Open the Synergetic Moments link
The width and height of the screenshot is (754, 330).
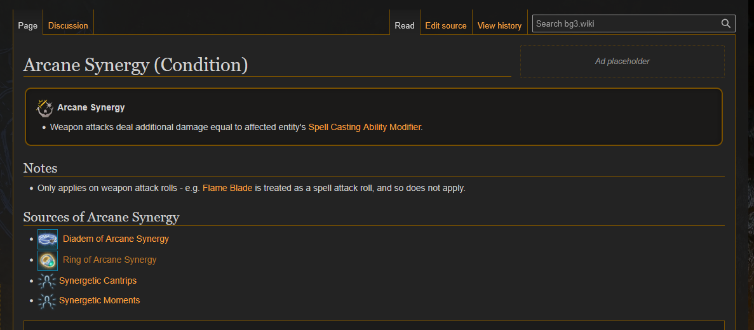[x=100, y=300]
